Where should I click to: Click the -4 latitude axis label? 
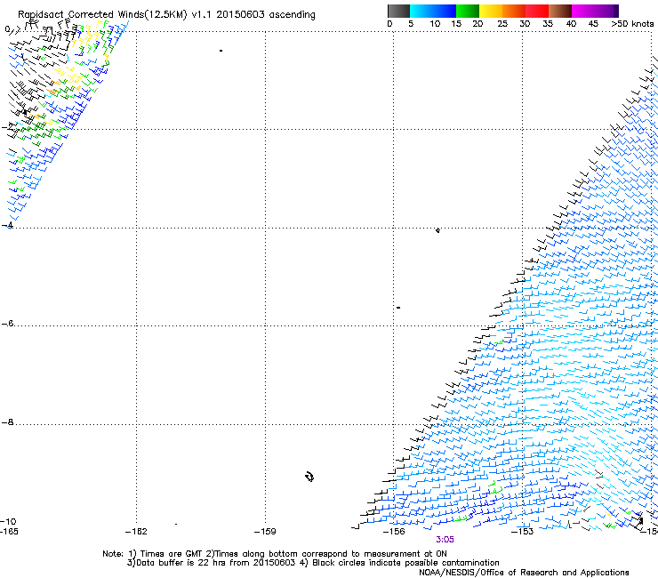[x=7, y=225]
